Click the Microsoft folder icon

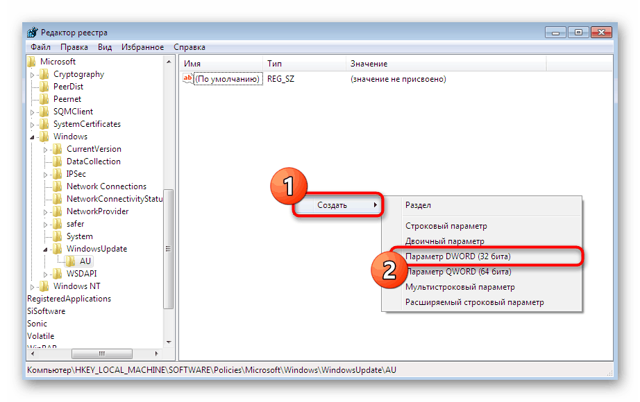click(x=31, y=62)
